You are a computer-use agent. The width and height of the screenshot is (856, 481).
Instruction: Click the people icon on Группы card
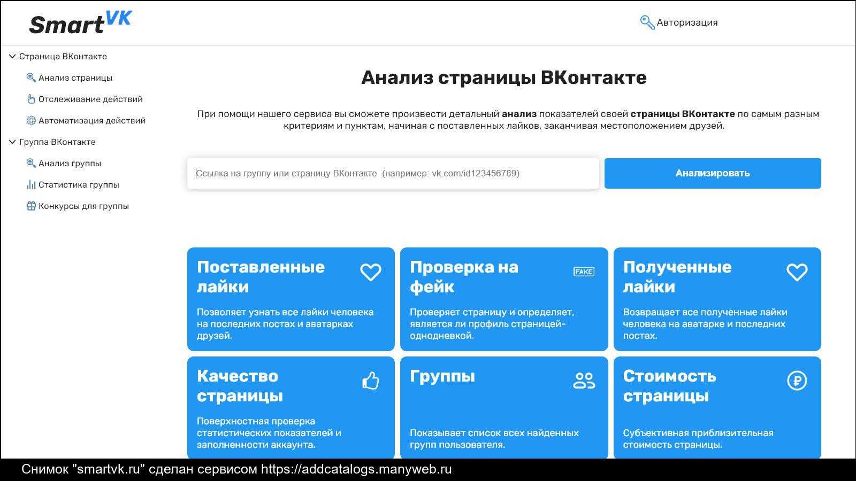(584, 381)
